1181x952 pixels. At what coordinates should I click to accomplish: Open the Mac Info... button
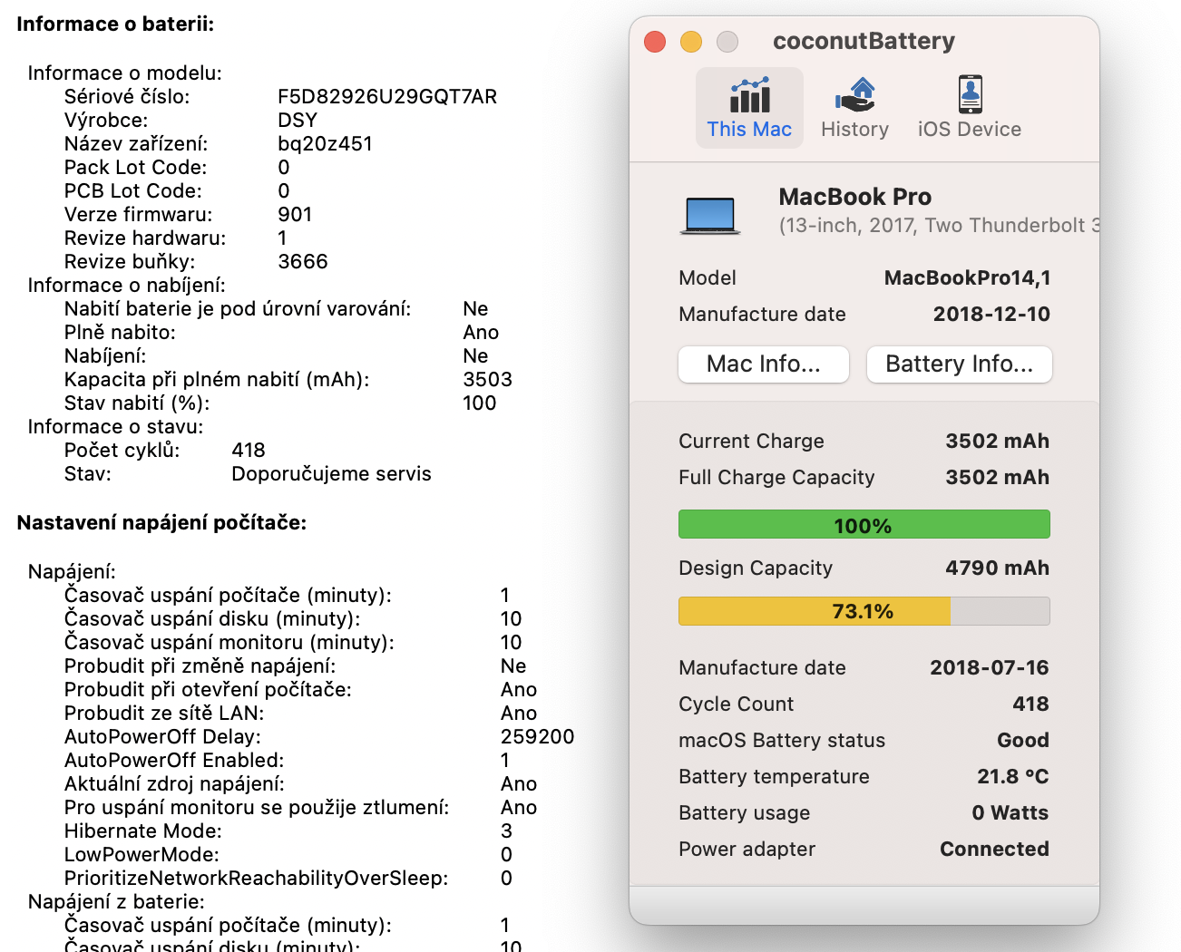[764, 364]
